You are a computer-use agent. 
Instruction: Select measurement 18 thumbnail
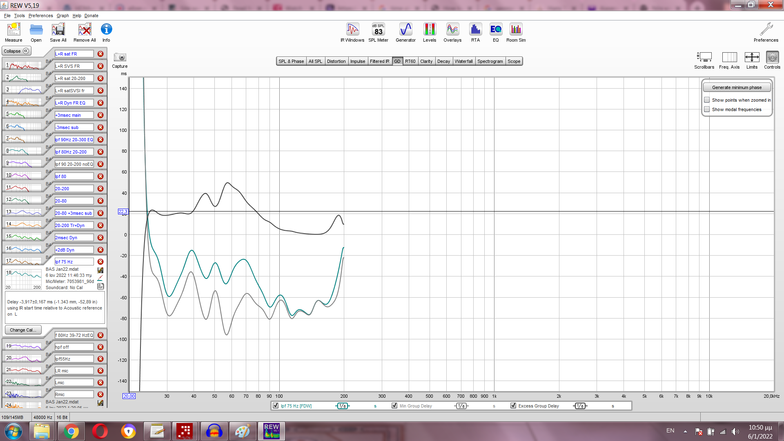coord(23,279)
